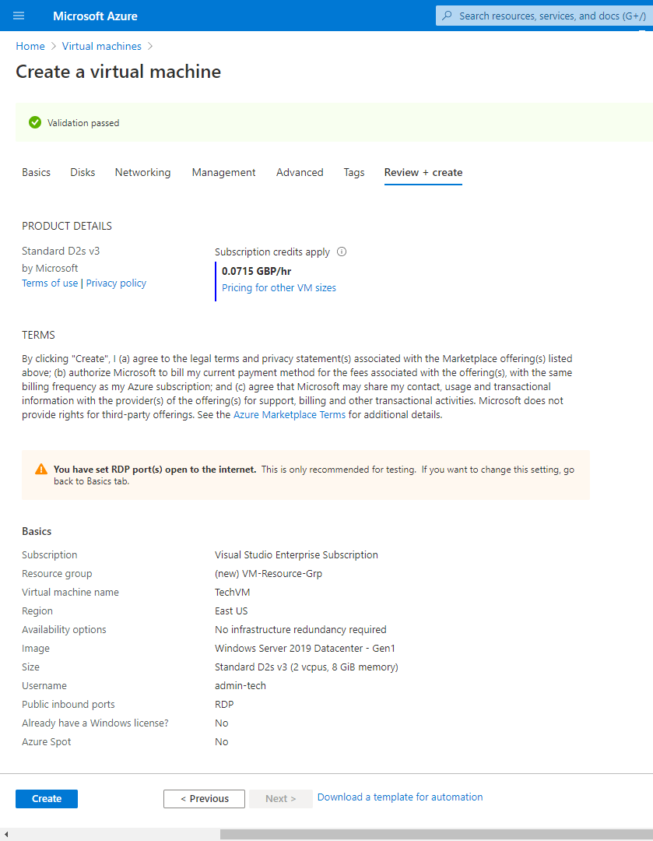Open the Advanced tab
Viewport: 653px width, 841px height.
[300, 172]
